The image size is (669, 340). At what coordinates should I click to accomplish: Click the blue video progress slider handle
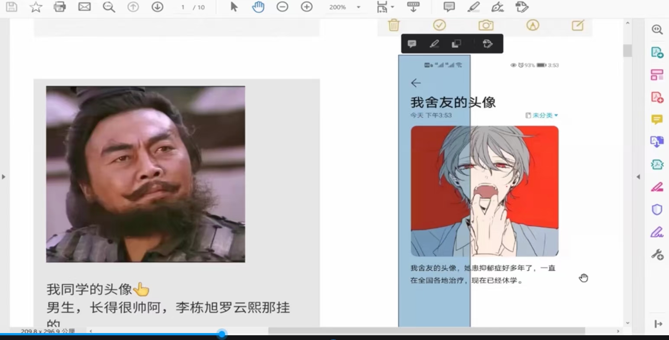click(x=222, y=334)
